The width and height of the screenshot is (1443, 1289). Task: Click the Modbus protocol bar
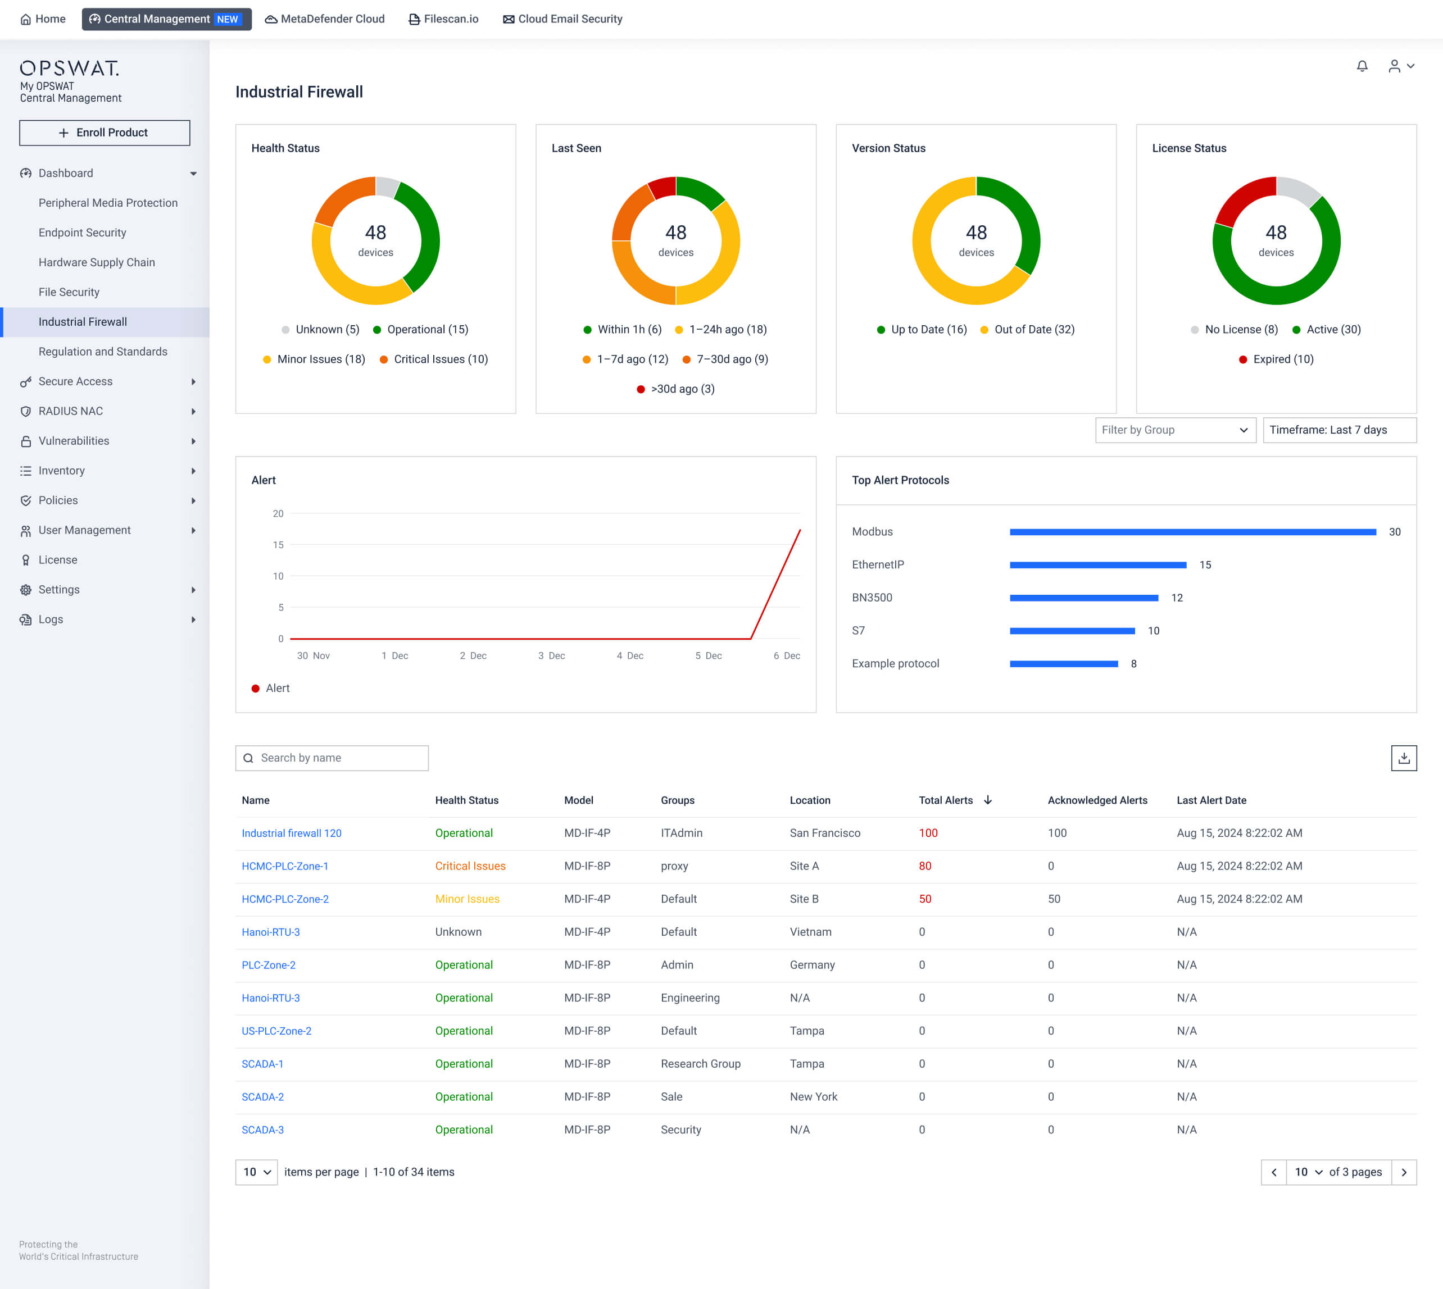click(x=1192, y=532)
